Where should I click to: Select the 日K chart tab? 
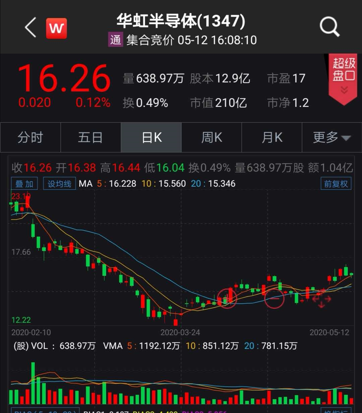click(x=151, y=137)
